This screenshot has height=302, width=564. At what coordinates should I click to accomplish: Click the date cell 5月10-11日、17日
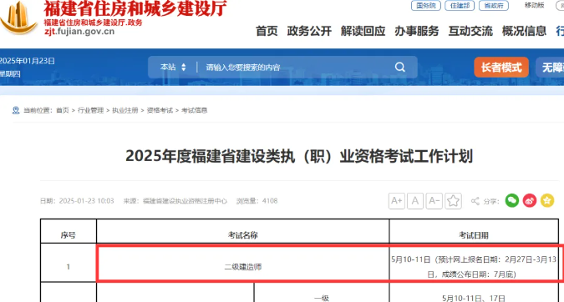[474, 298]
